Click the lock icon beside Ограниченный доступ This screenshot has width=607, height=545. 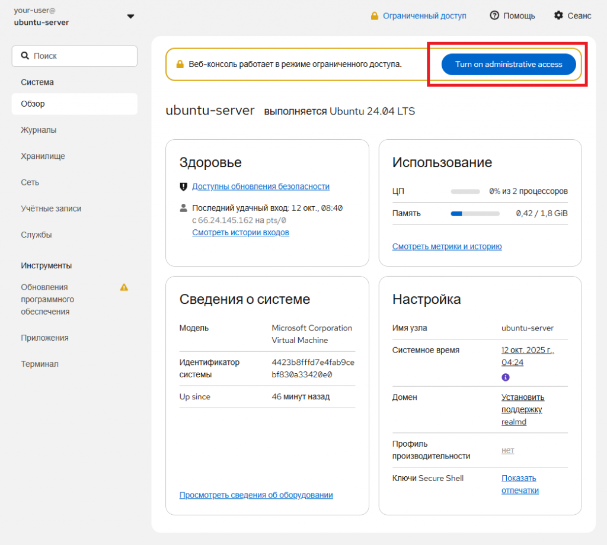point(374,16)
